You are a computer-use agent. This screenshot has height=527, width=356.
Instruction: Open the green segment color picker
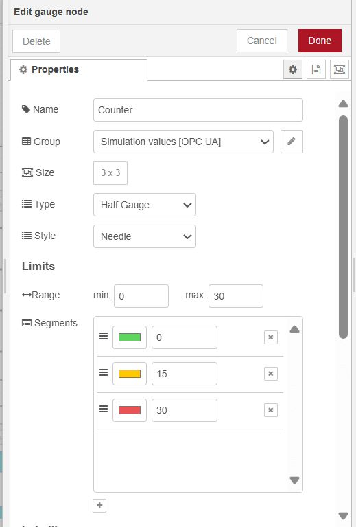point(130,337)
